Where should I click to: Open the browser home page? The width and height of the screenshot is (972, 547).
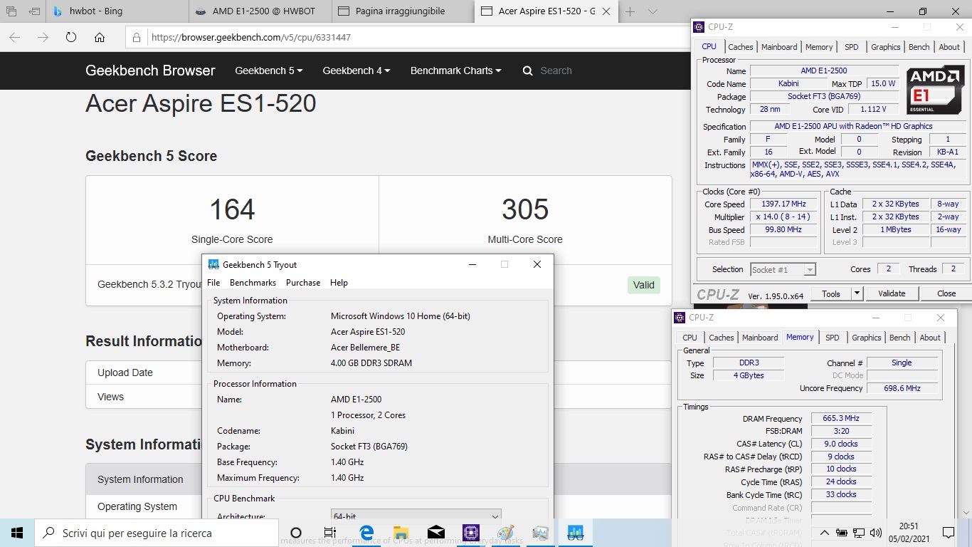(100, 38)
